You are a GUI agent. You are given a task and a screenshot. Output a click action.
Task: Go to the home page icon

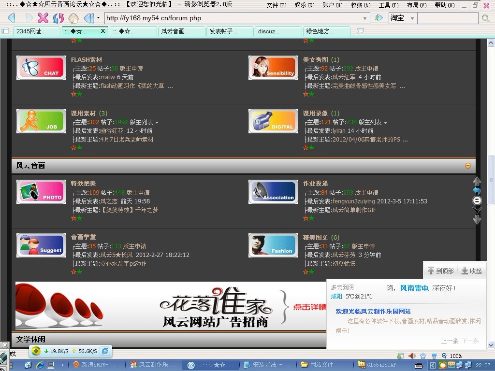point(73,18)
